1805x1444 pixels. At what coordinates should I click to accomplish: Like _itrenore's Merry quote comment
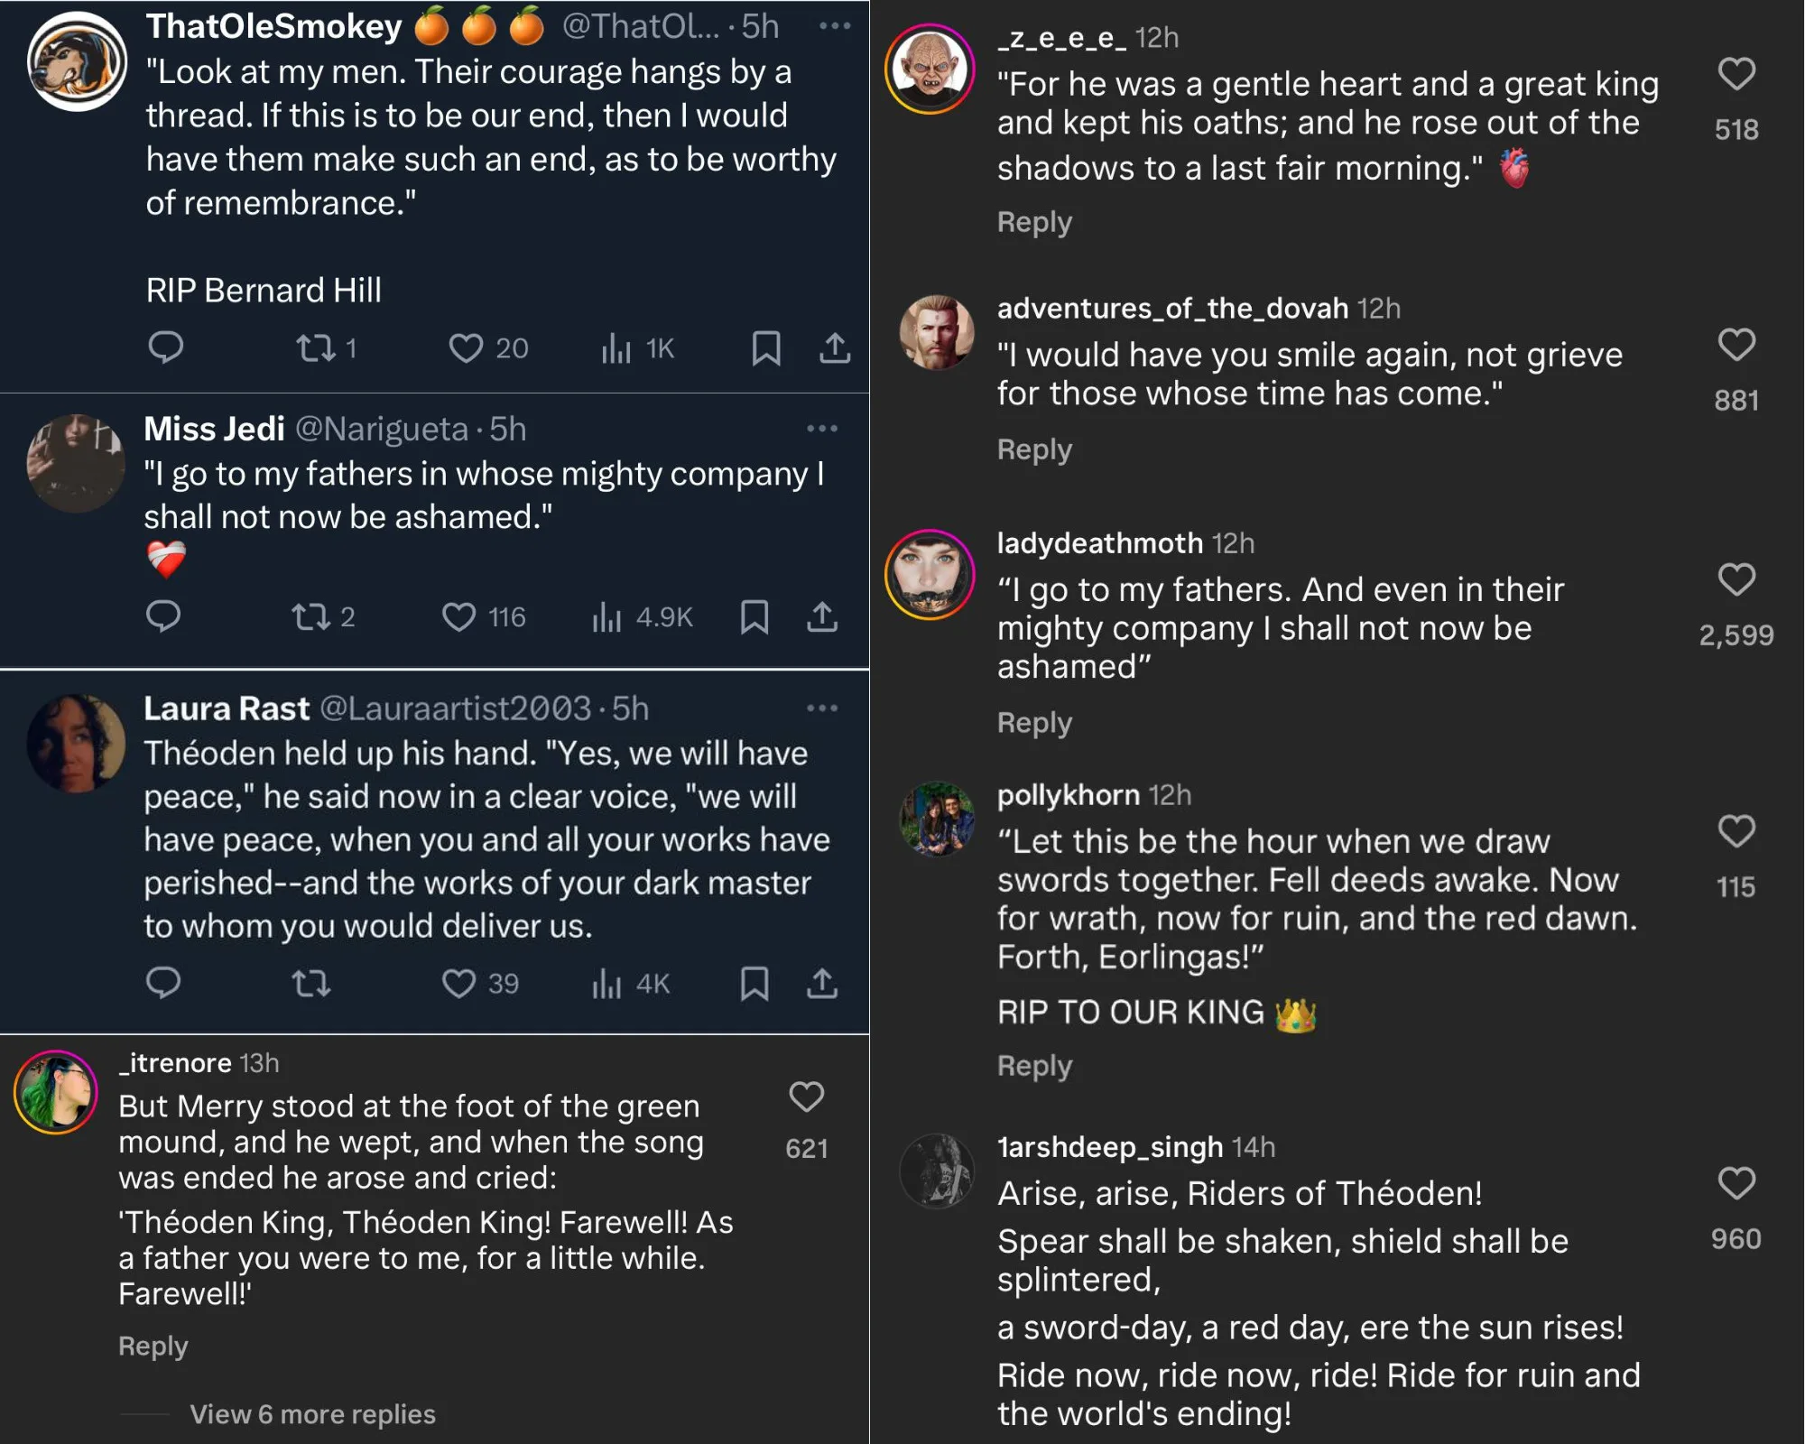(806, 1097)
